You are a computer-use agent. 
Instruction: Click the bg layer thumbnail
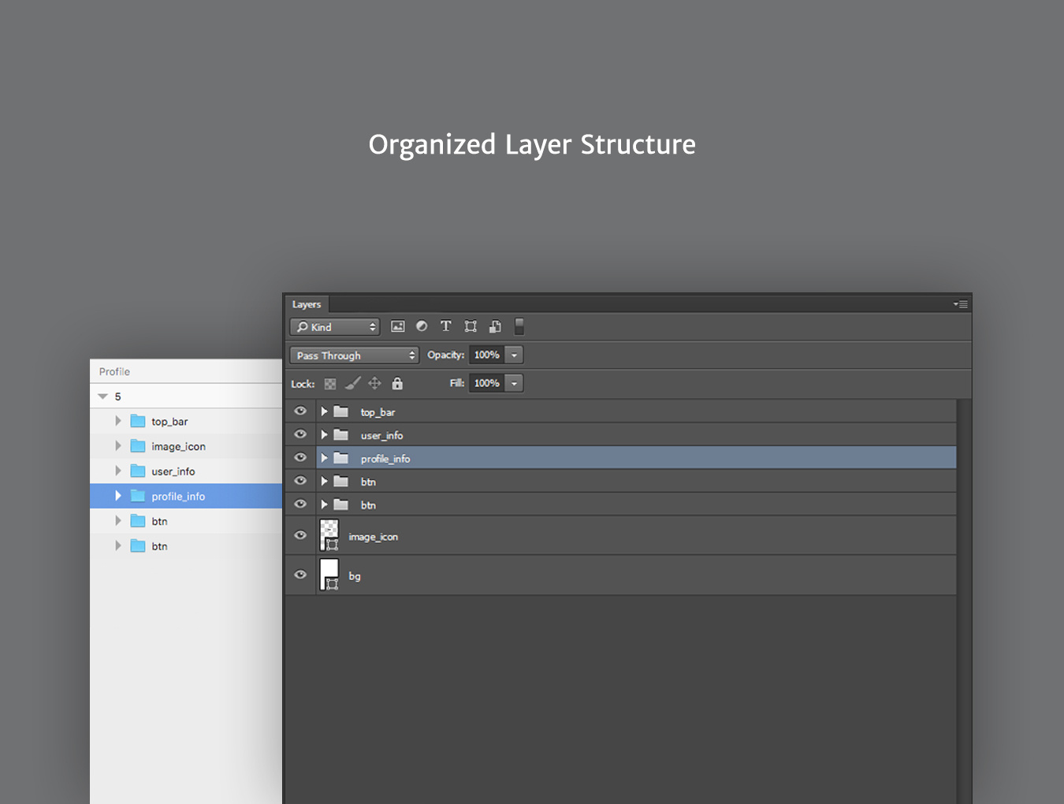(x=329, y=575)
